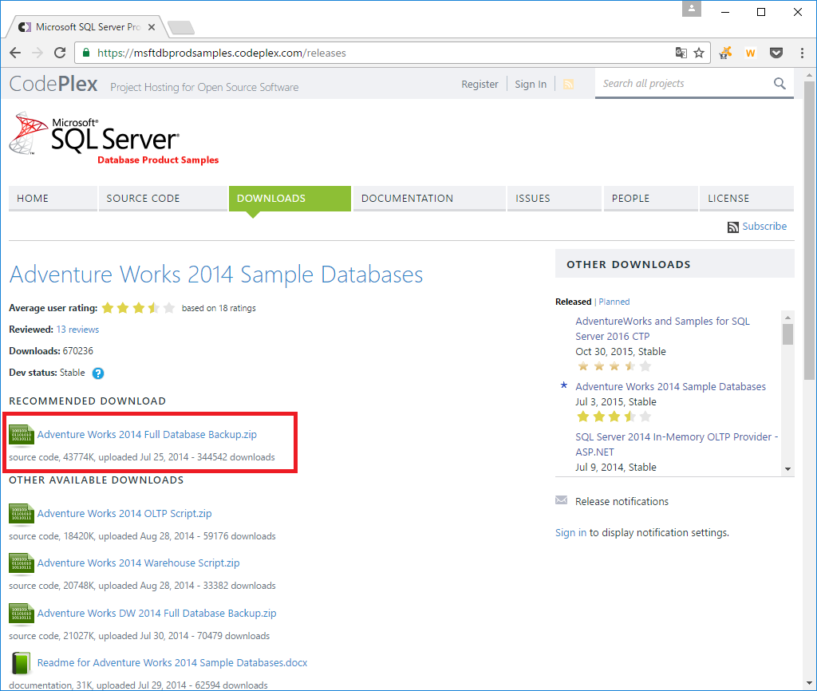Open Adventure Works 2014 Sample Databases sidebar link
The height and width of the screenshot is (691, 817).
(x=670, y=387)
